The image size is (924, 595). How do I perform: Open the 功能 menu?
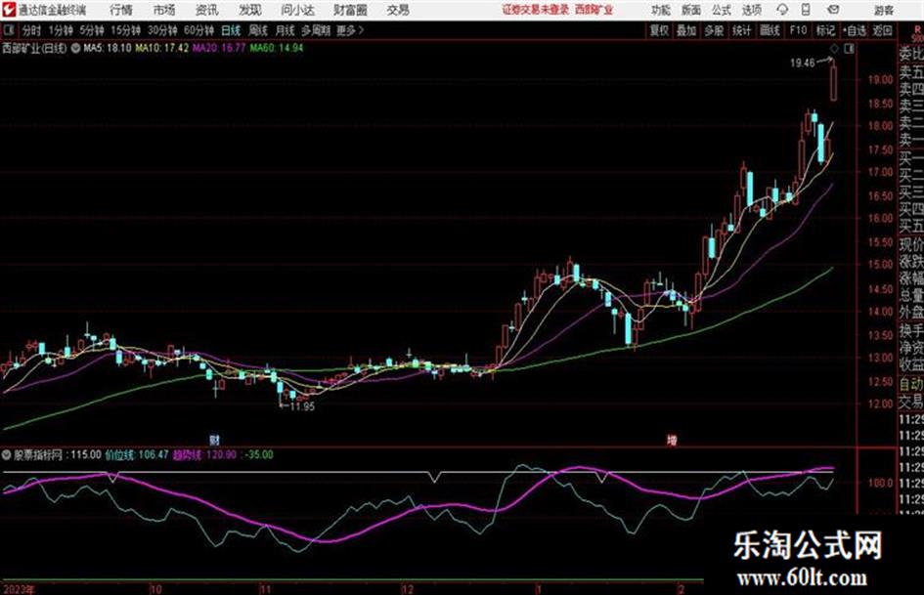click(x=661, y=10)
